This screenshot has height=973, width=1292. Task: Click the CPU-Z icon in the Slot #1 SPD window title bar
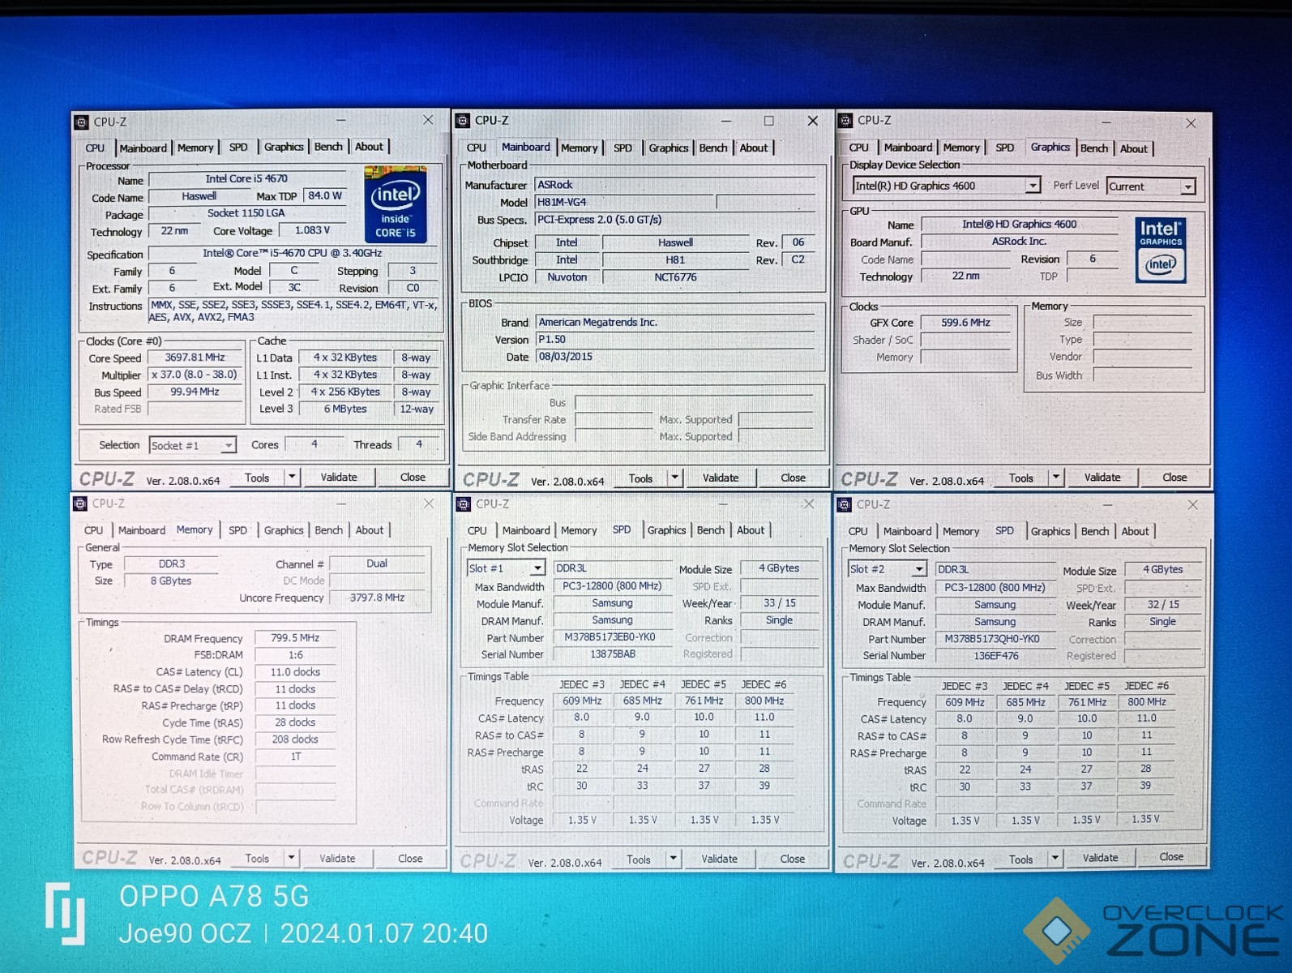[464, 504]
